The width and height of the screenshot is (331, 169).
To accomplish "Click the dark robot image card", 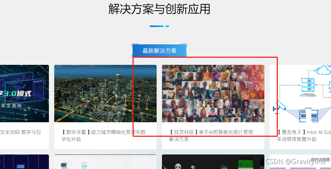I will point(213,162).
